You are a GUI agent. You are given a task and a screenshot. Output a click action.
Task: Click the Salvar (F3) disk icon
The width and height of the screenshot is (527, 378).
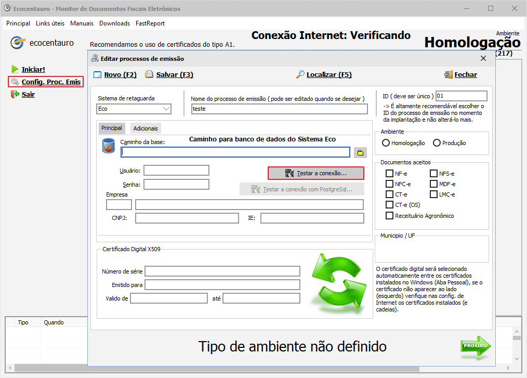(149, 75)
